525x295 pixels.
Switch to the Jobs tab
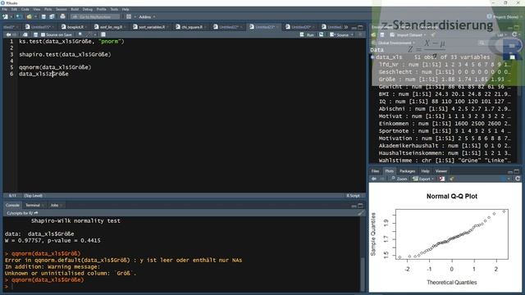55,206
